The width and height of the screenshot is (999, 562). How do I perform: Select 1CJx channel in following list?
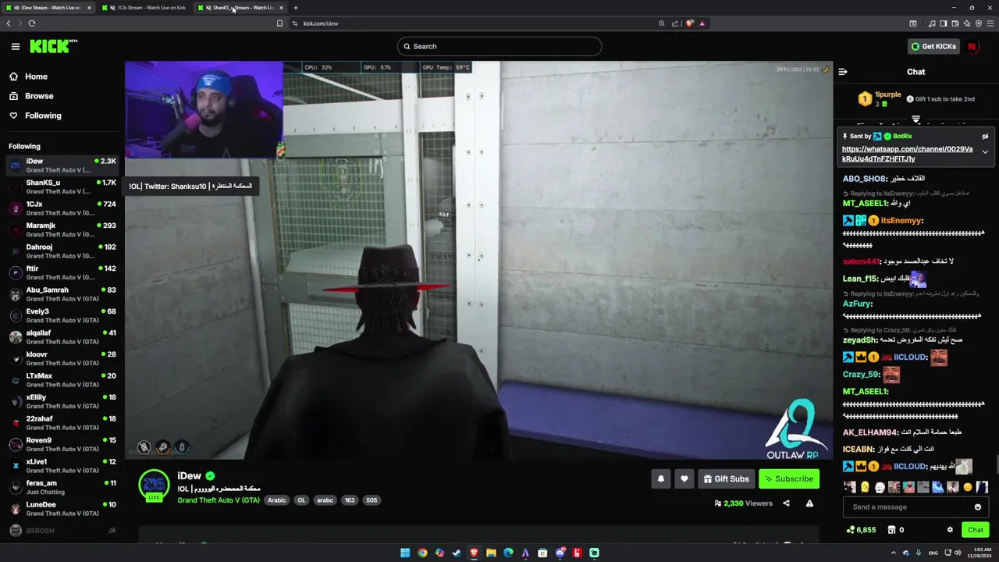[62, 208]
